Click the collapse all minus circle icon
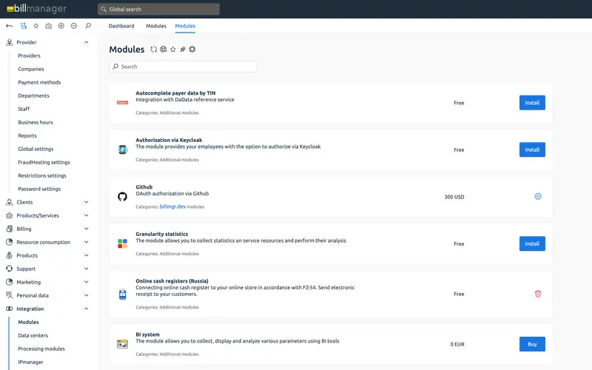Viewport: 592px width, 370px height. (74, 26)
